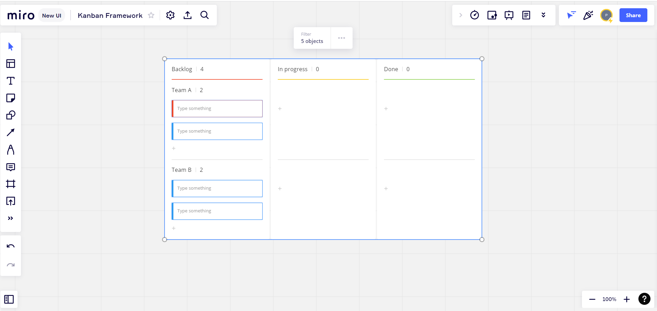Zoom in with the plus button

(627, 299)
